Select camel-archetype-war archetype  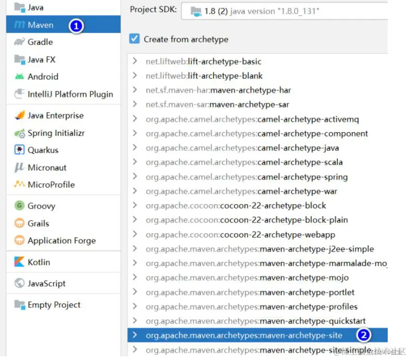coord(258,191)
